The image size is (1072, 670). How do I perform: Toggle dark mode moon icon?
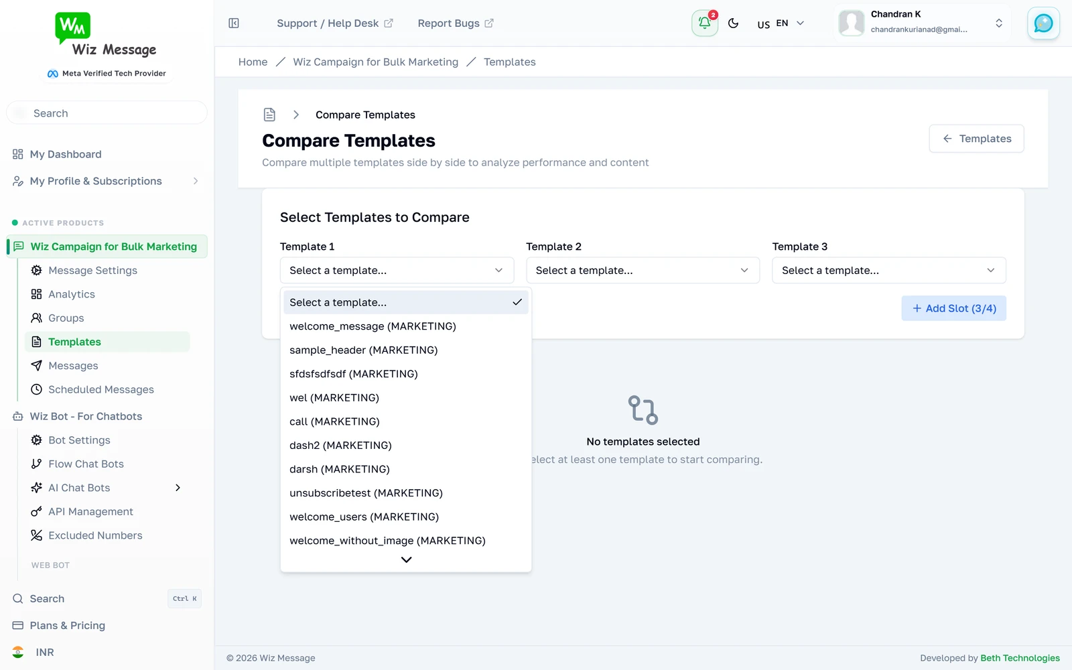[733, 23]
